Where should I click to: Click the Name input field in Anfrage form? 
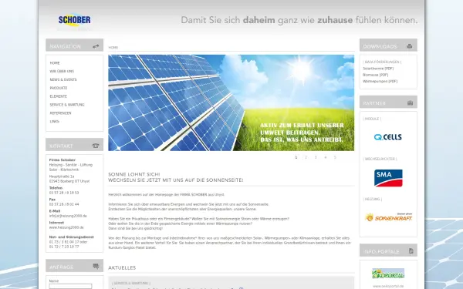70,286
